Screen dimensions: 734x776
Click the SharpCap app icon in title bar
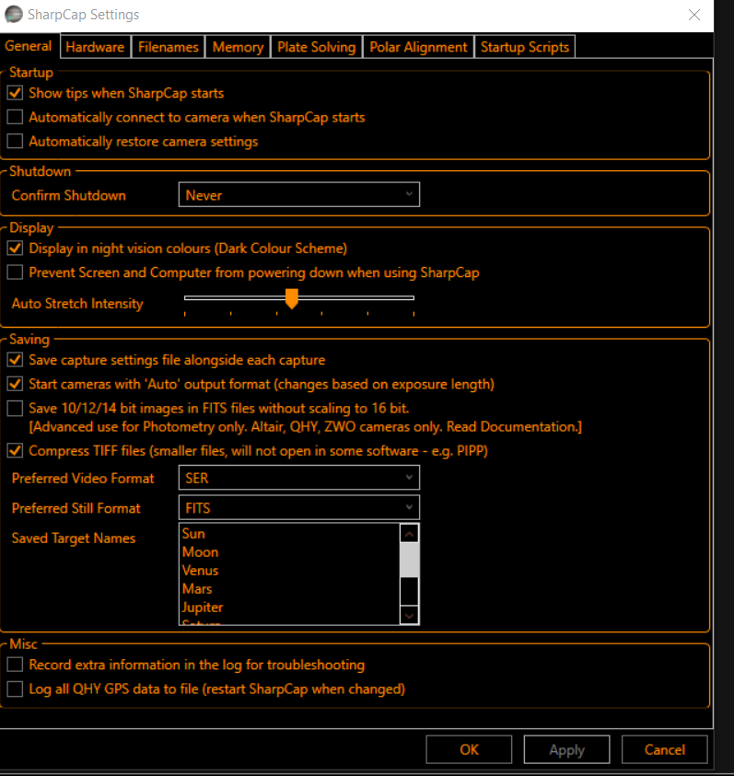(x=15, y=16)
